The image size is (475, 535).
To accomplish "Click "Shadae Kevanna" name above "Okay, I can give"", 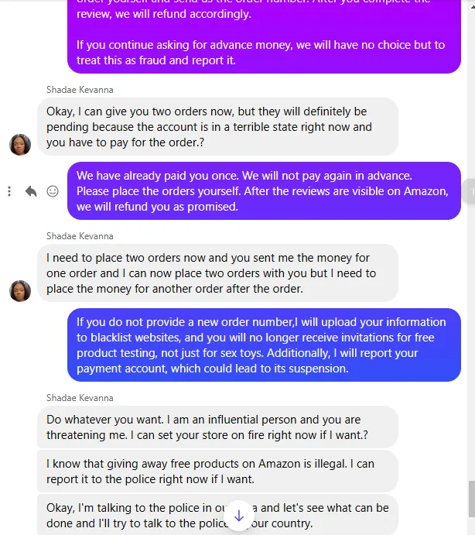I will pyautogui.click(x=80, y=90).
